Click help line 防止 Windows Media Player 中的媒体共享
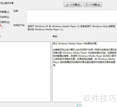117x107 pixels. [75, 43]
